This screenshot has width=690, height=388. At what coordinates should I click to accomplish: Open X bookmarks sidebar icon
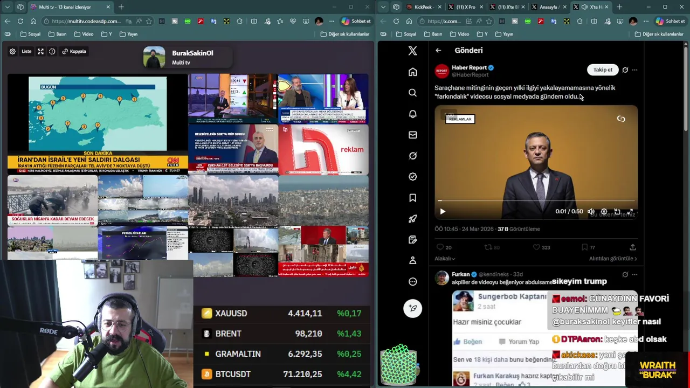[x=412, y=198]
